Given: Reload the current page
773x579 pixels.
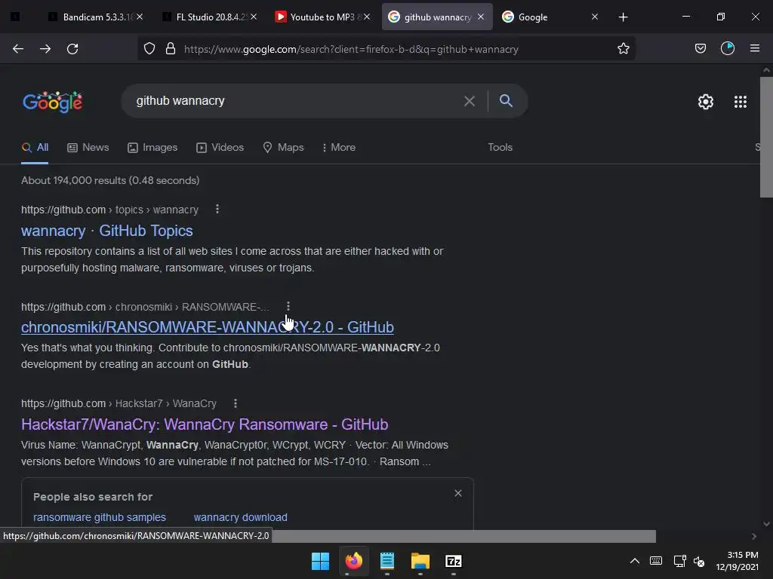Looking at the screenshot, I should click(72, 49).
